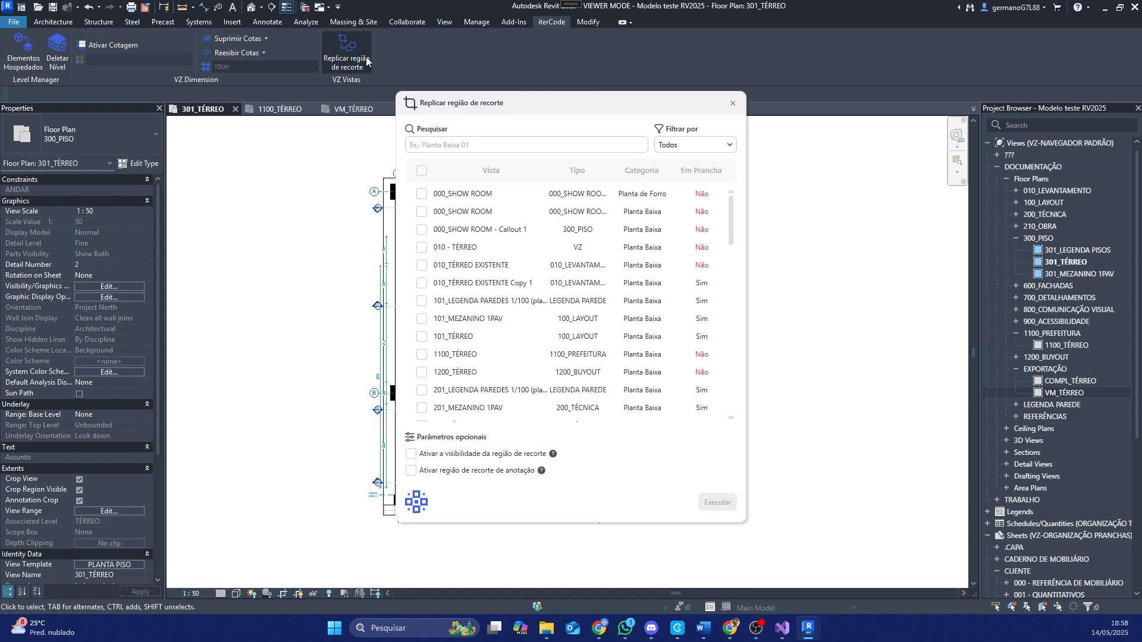Click the Detail Level icon in view control bar
The image size is (1142, 642).
tap(221, 593)
